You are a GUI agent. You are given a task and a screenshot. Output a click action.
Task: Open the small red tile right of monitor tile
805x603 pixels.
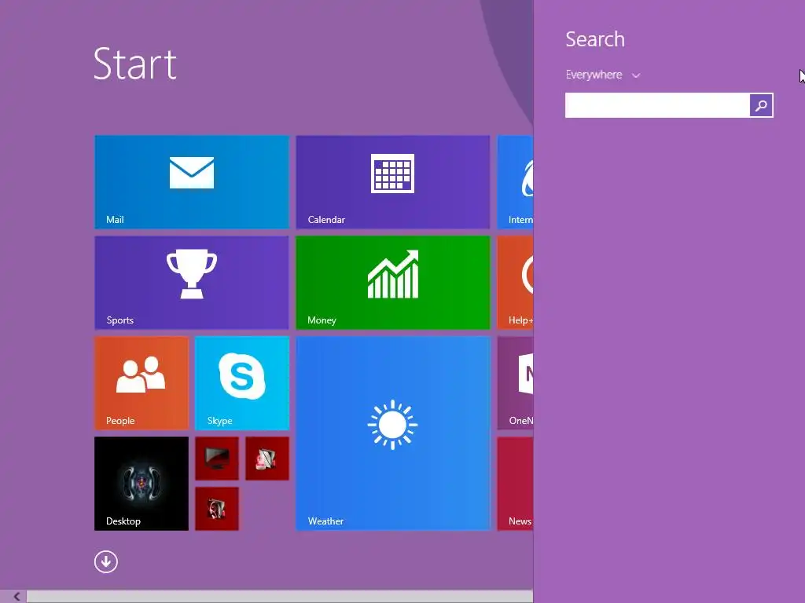[267, 459]
